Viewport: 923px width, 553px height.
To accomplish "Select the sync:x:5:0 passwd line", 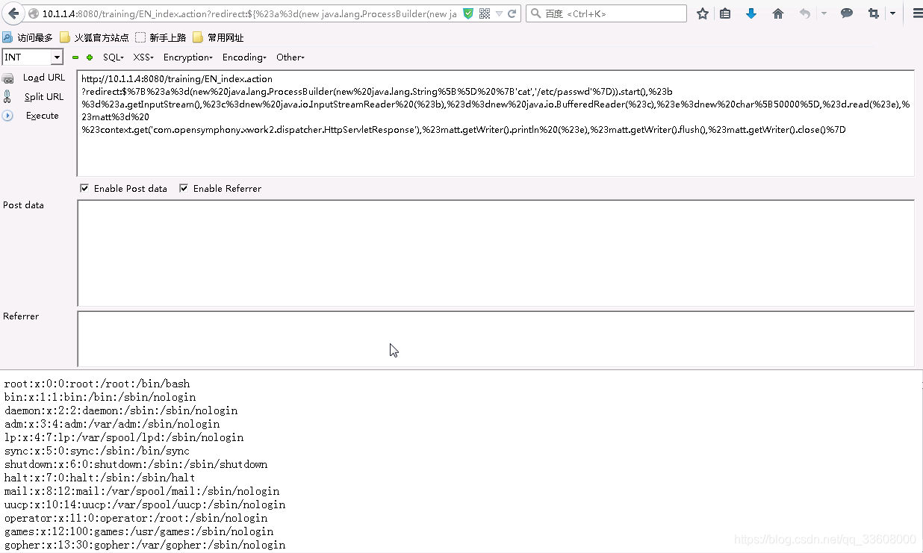I will (97, 452).
